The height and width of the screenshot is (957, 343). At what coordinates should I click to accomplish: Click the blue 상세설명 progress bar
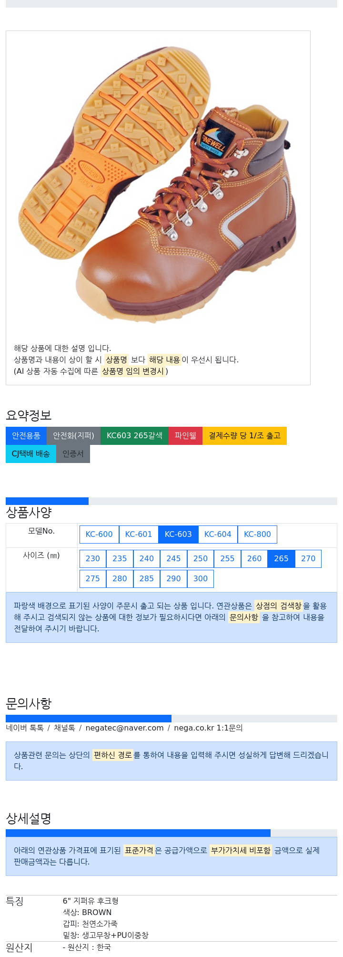coord(138,833)
